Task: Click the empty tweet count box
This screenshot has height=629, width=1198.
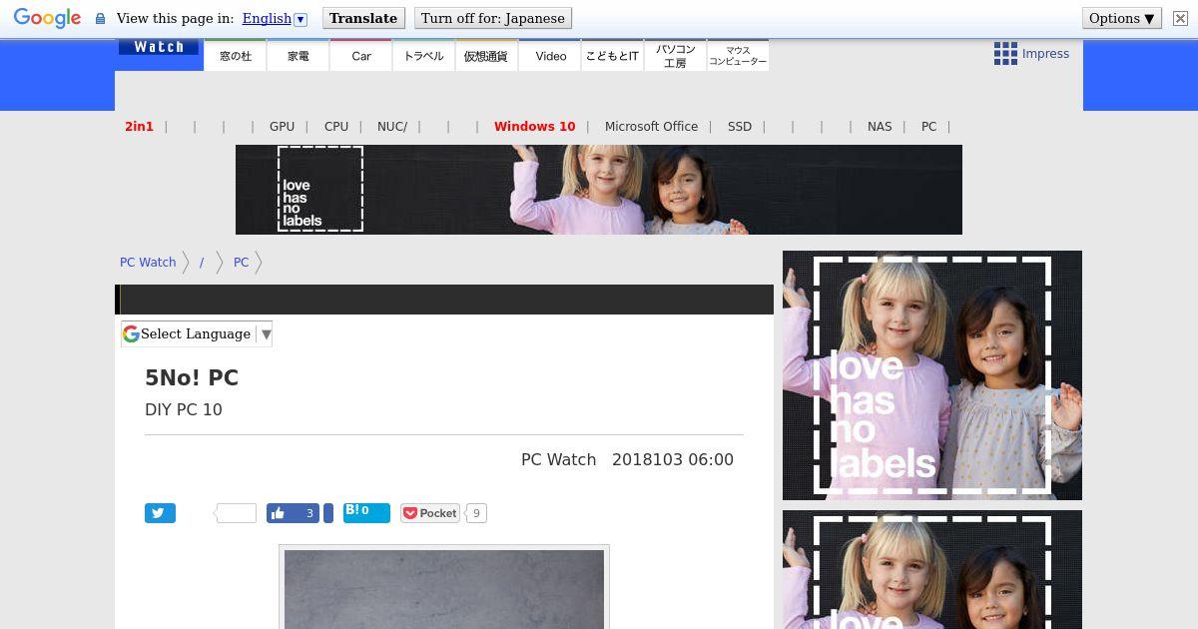Action: (236, 513)
